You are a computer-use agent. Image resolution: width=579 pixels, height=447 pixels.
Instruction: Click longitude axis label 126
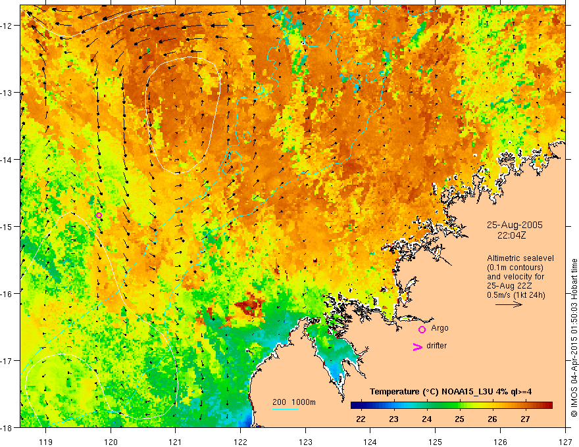(500, 442)
